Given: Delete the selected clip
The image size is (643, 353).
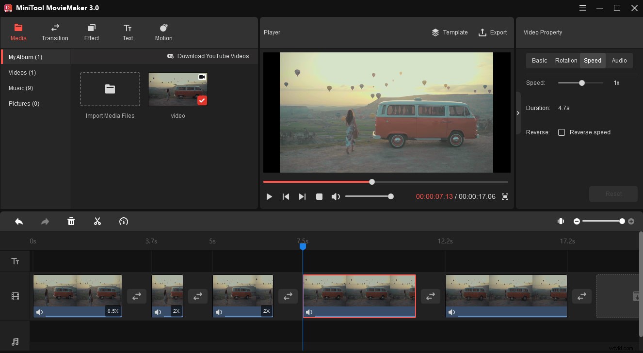Looking at the screenshot, I should [x=71, y=221].
